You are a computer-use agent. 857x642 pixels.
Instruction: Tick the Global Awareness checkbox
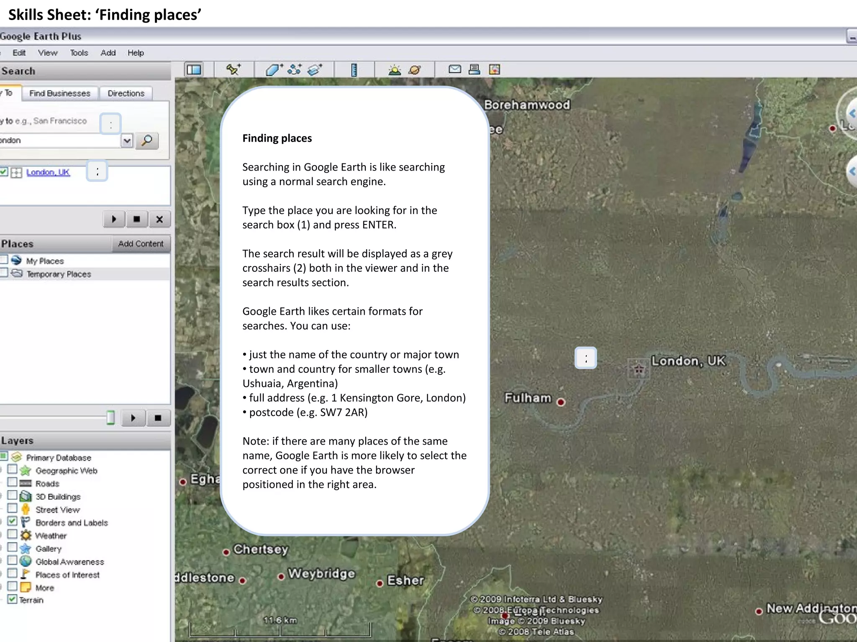pyautogui.click(x=12, y=560)
